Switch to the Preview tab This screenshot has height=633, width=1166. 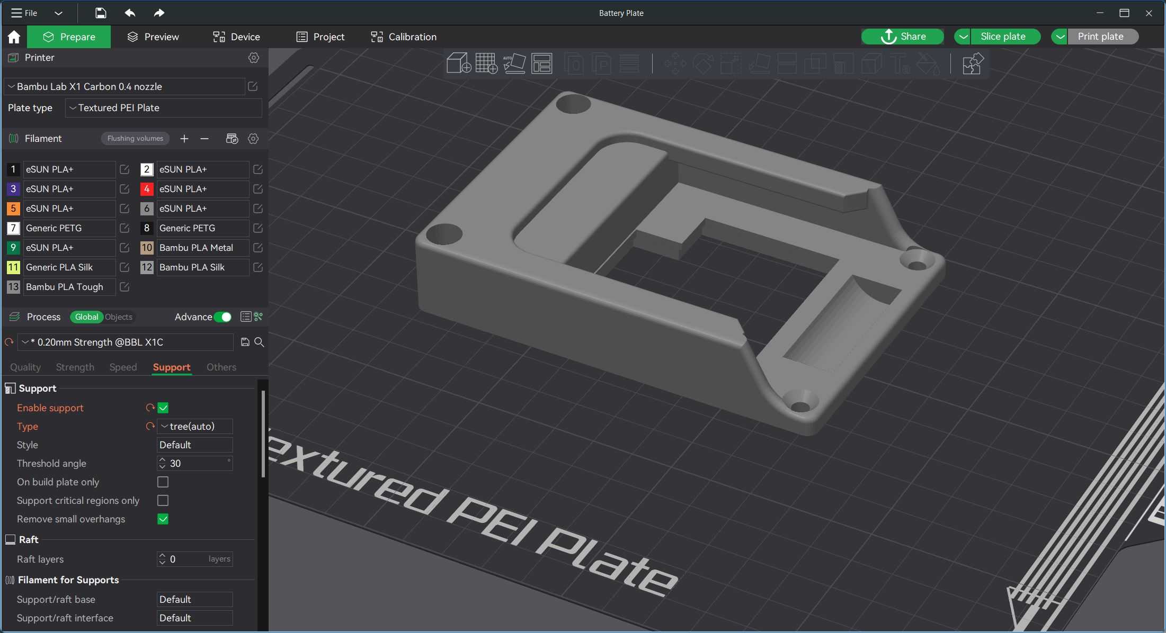click(x=153, y=37)
